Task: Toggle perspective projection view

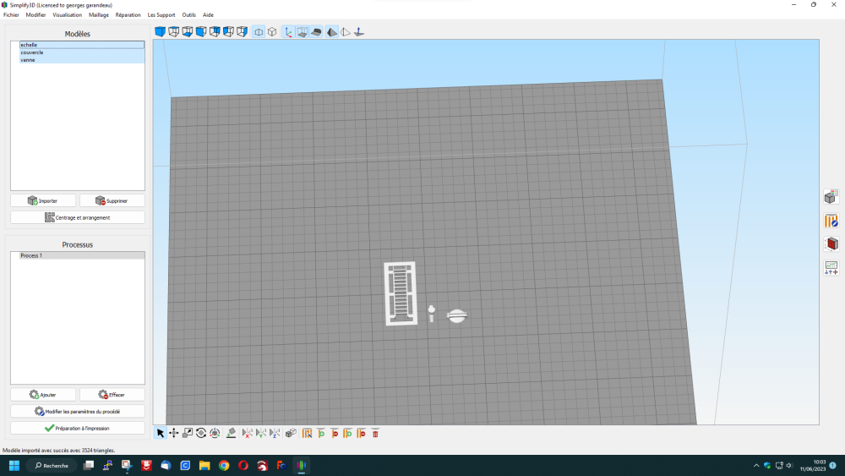Action: (259, 32)
